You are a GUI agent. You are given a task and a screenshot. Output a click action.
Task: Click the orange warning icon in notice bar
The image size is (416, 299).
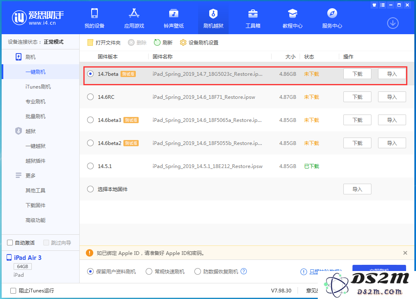point(90,253)
